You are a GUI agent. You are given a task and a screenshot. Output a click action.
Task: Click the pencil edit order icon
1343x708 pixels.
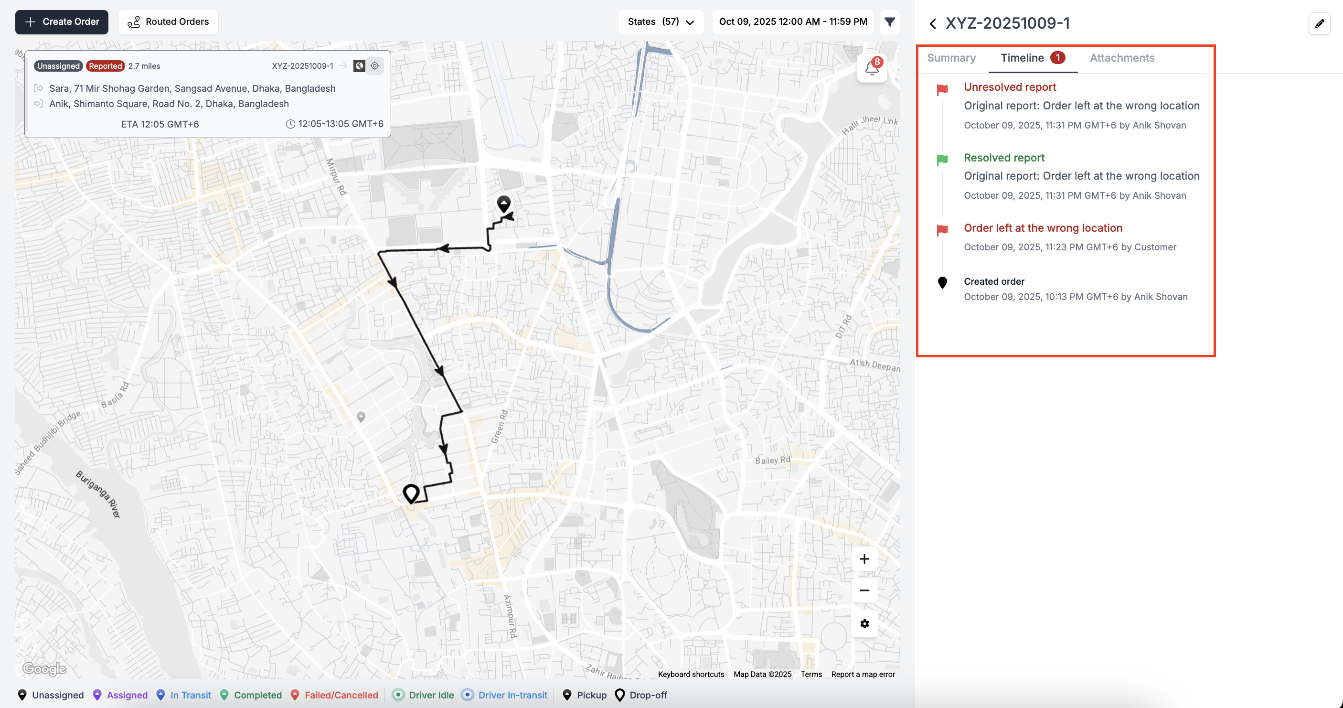coord(1319,23)
